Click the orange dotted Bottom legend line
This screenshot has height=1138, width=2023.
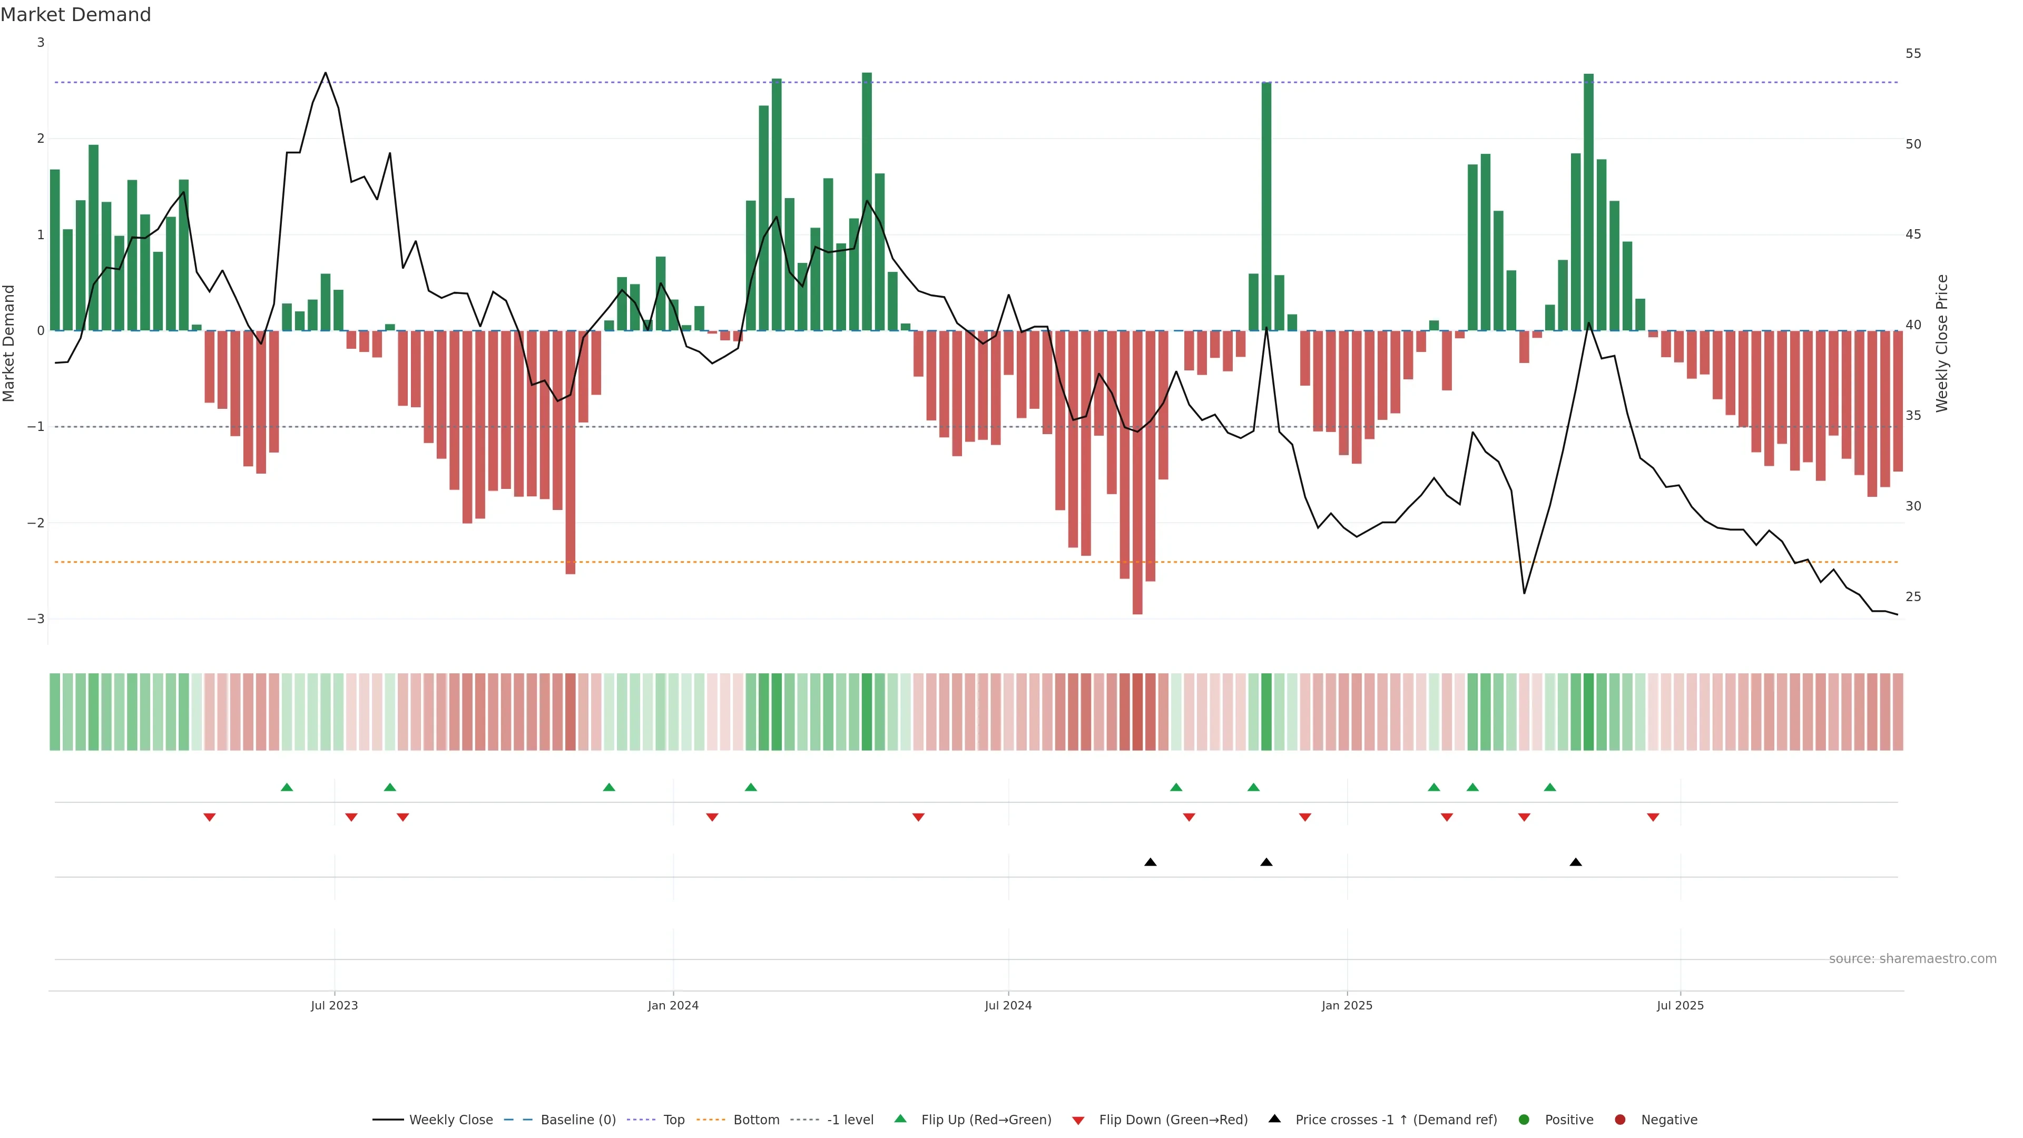tap(711, 1119)
